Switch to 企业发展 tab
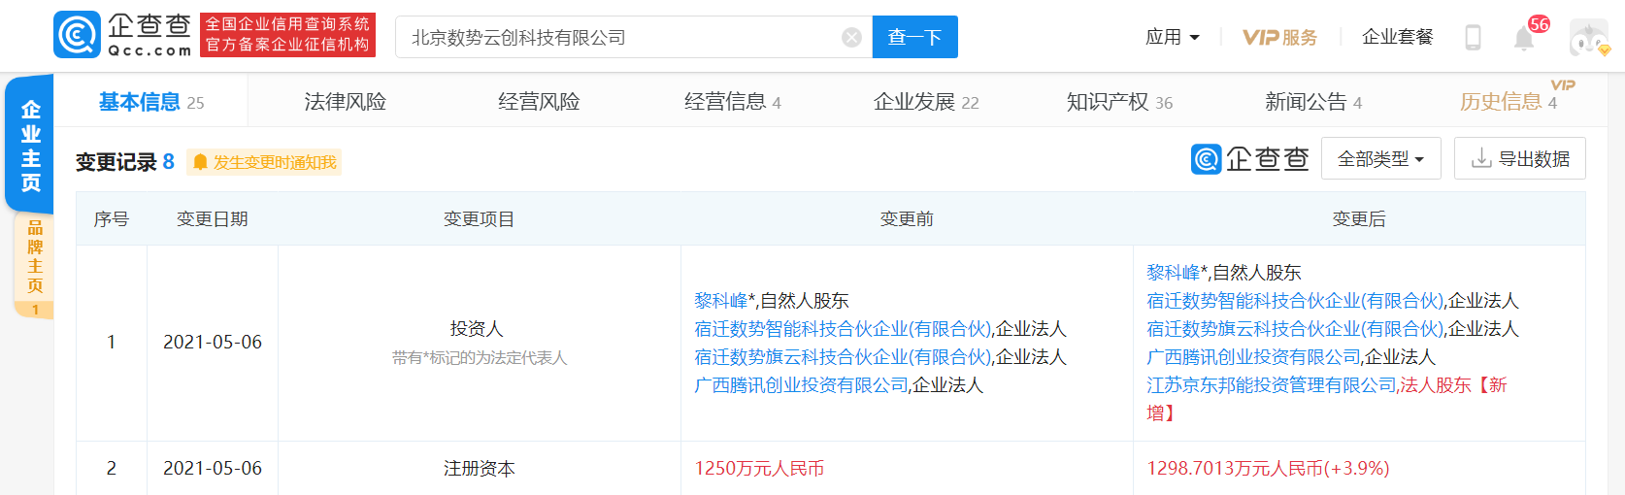 coord(926,102)
